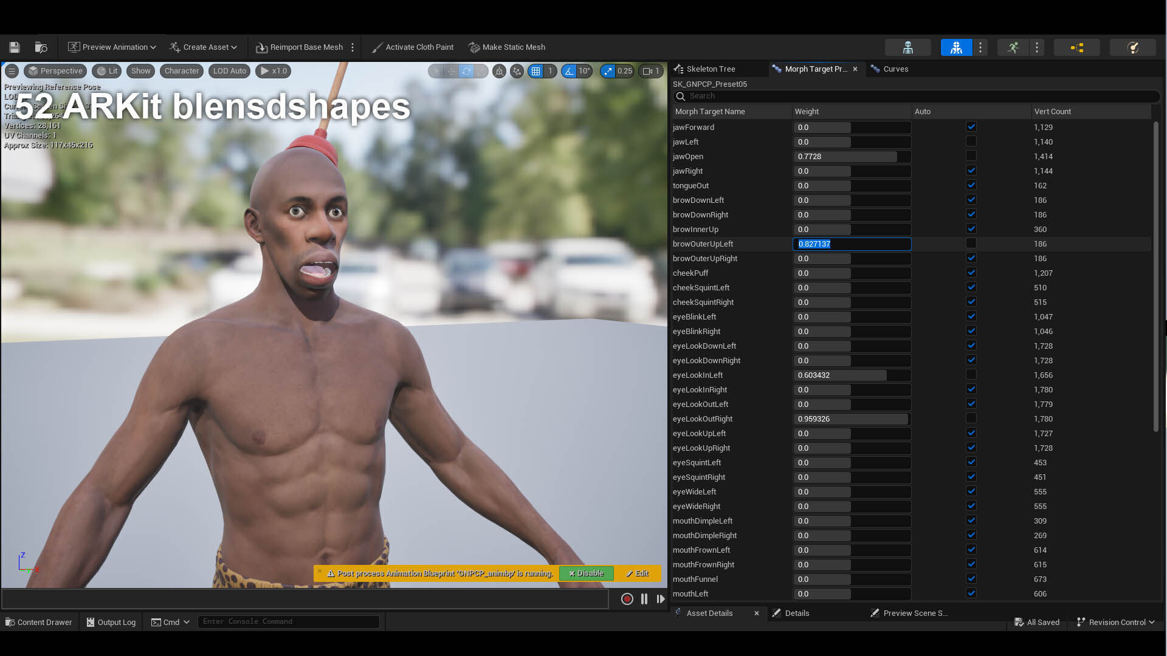Switch to Skeleton editor mode icon
The height and width of the screenshot is (656, 1167).
coord(907,47)
